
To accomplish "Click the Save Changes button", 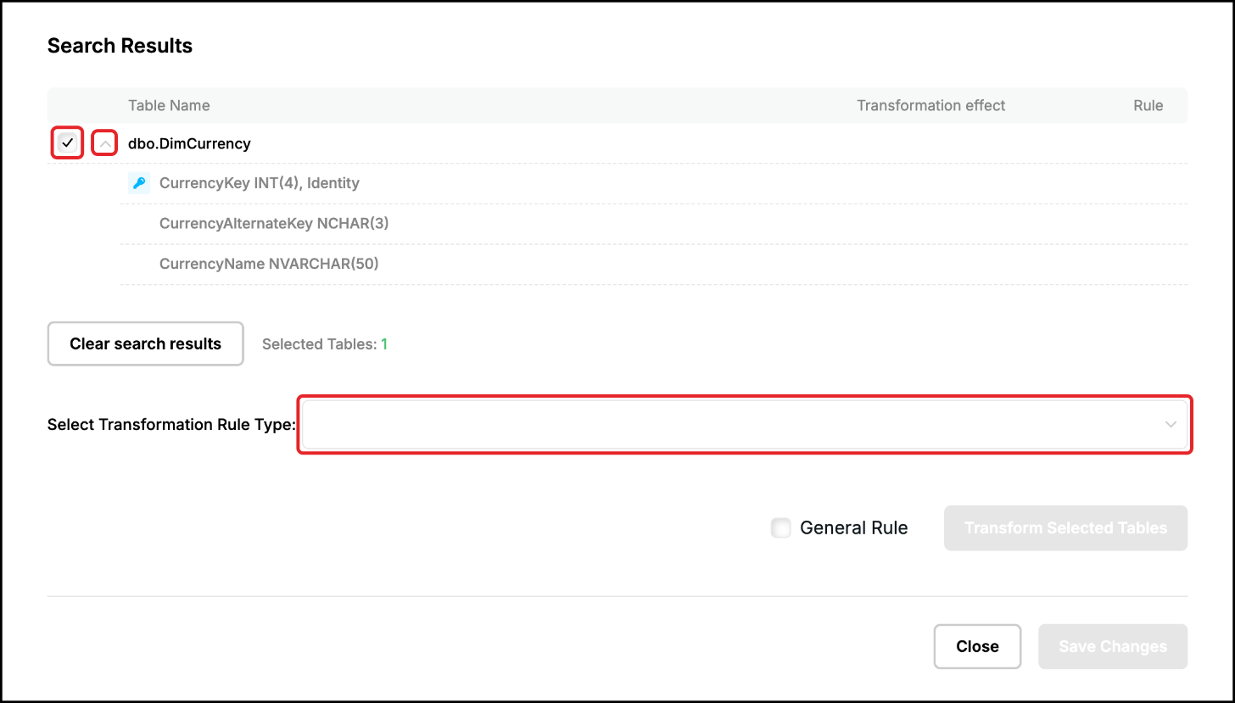I will point(1113,646).
